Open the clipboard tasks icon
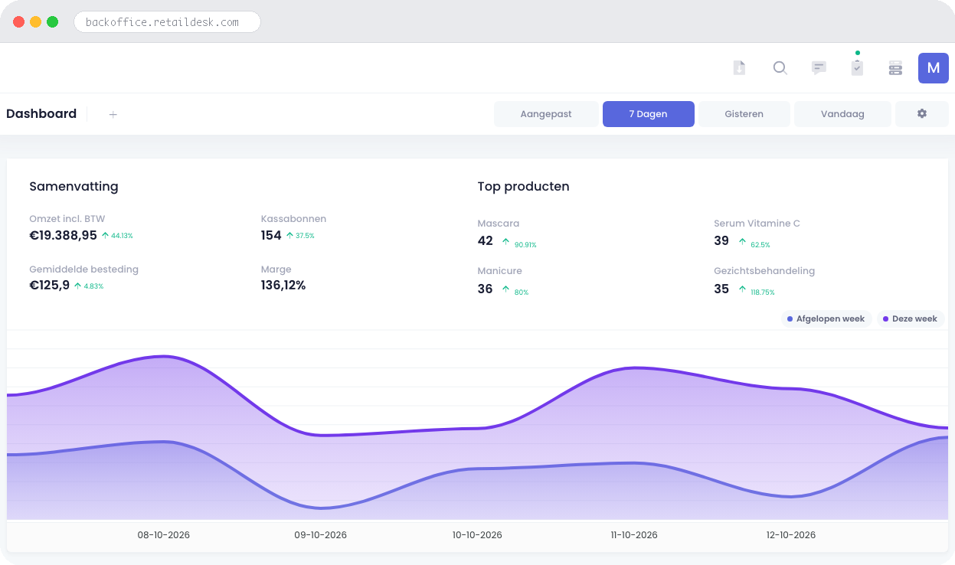Viewport: 955px width, 565px height. click(857, 68)
